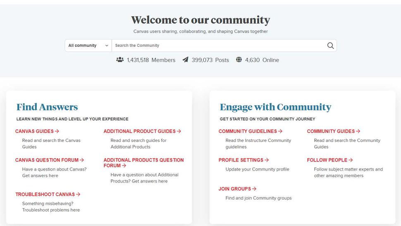Focus the Search the Community field
Screen dimensions: 401x226
coord(220,46)
